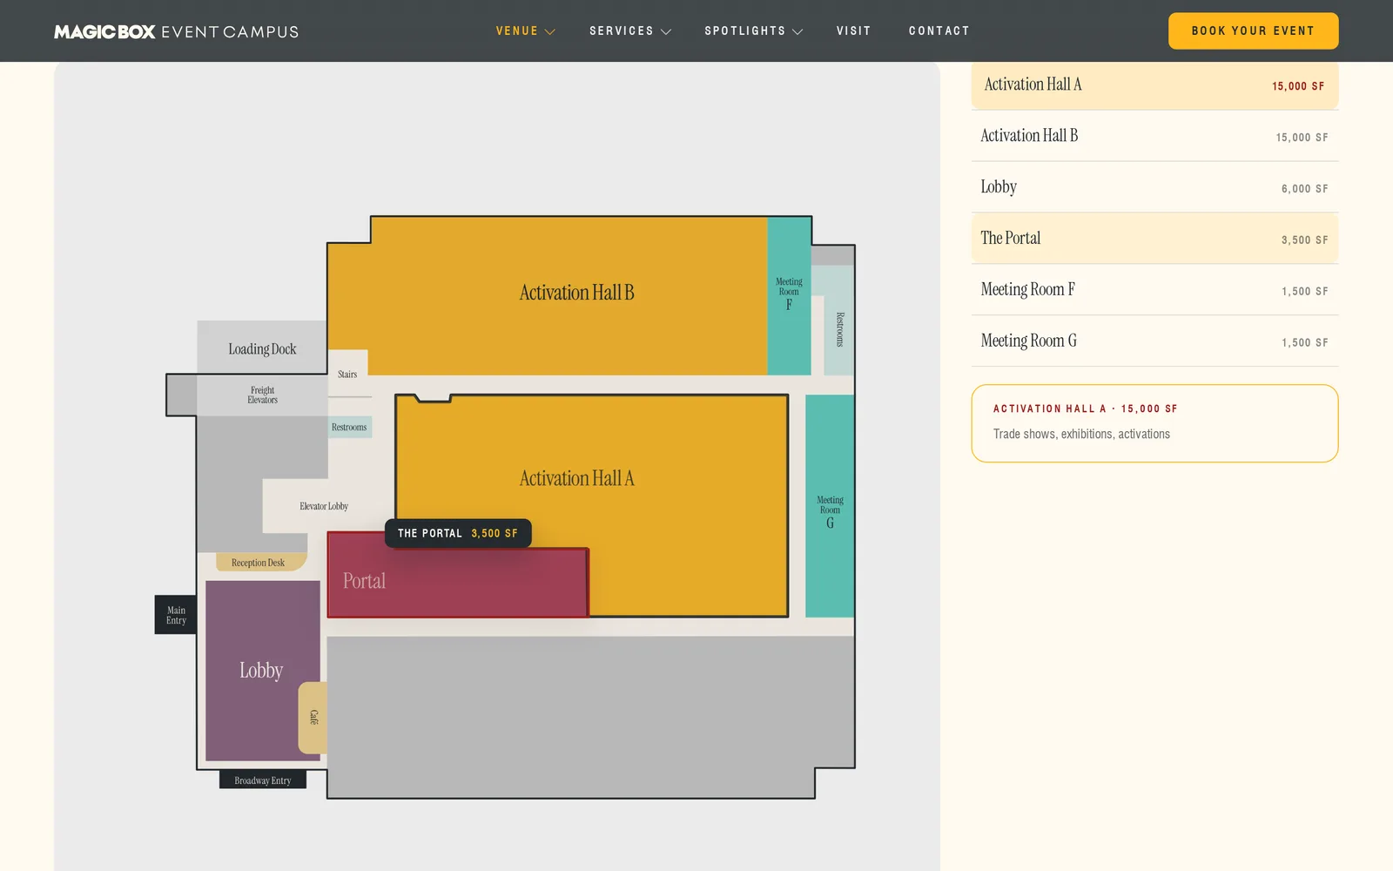Click the Portal 3,500 SF tooltip
This screenshot has height=871, width=1393.
point(458,533)
